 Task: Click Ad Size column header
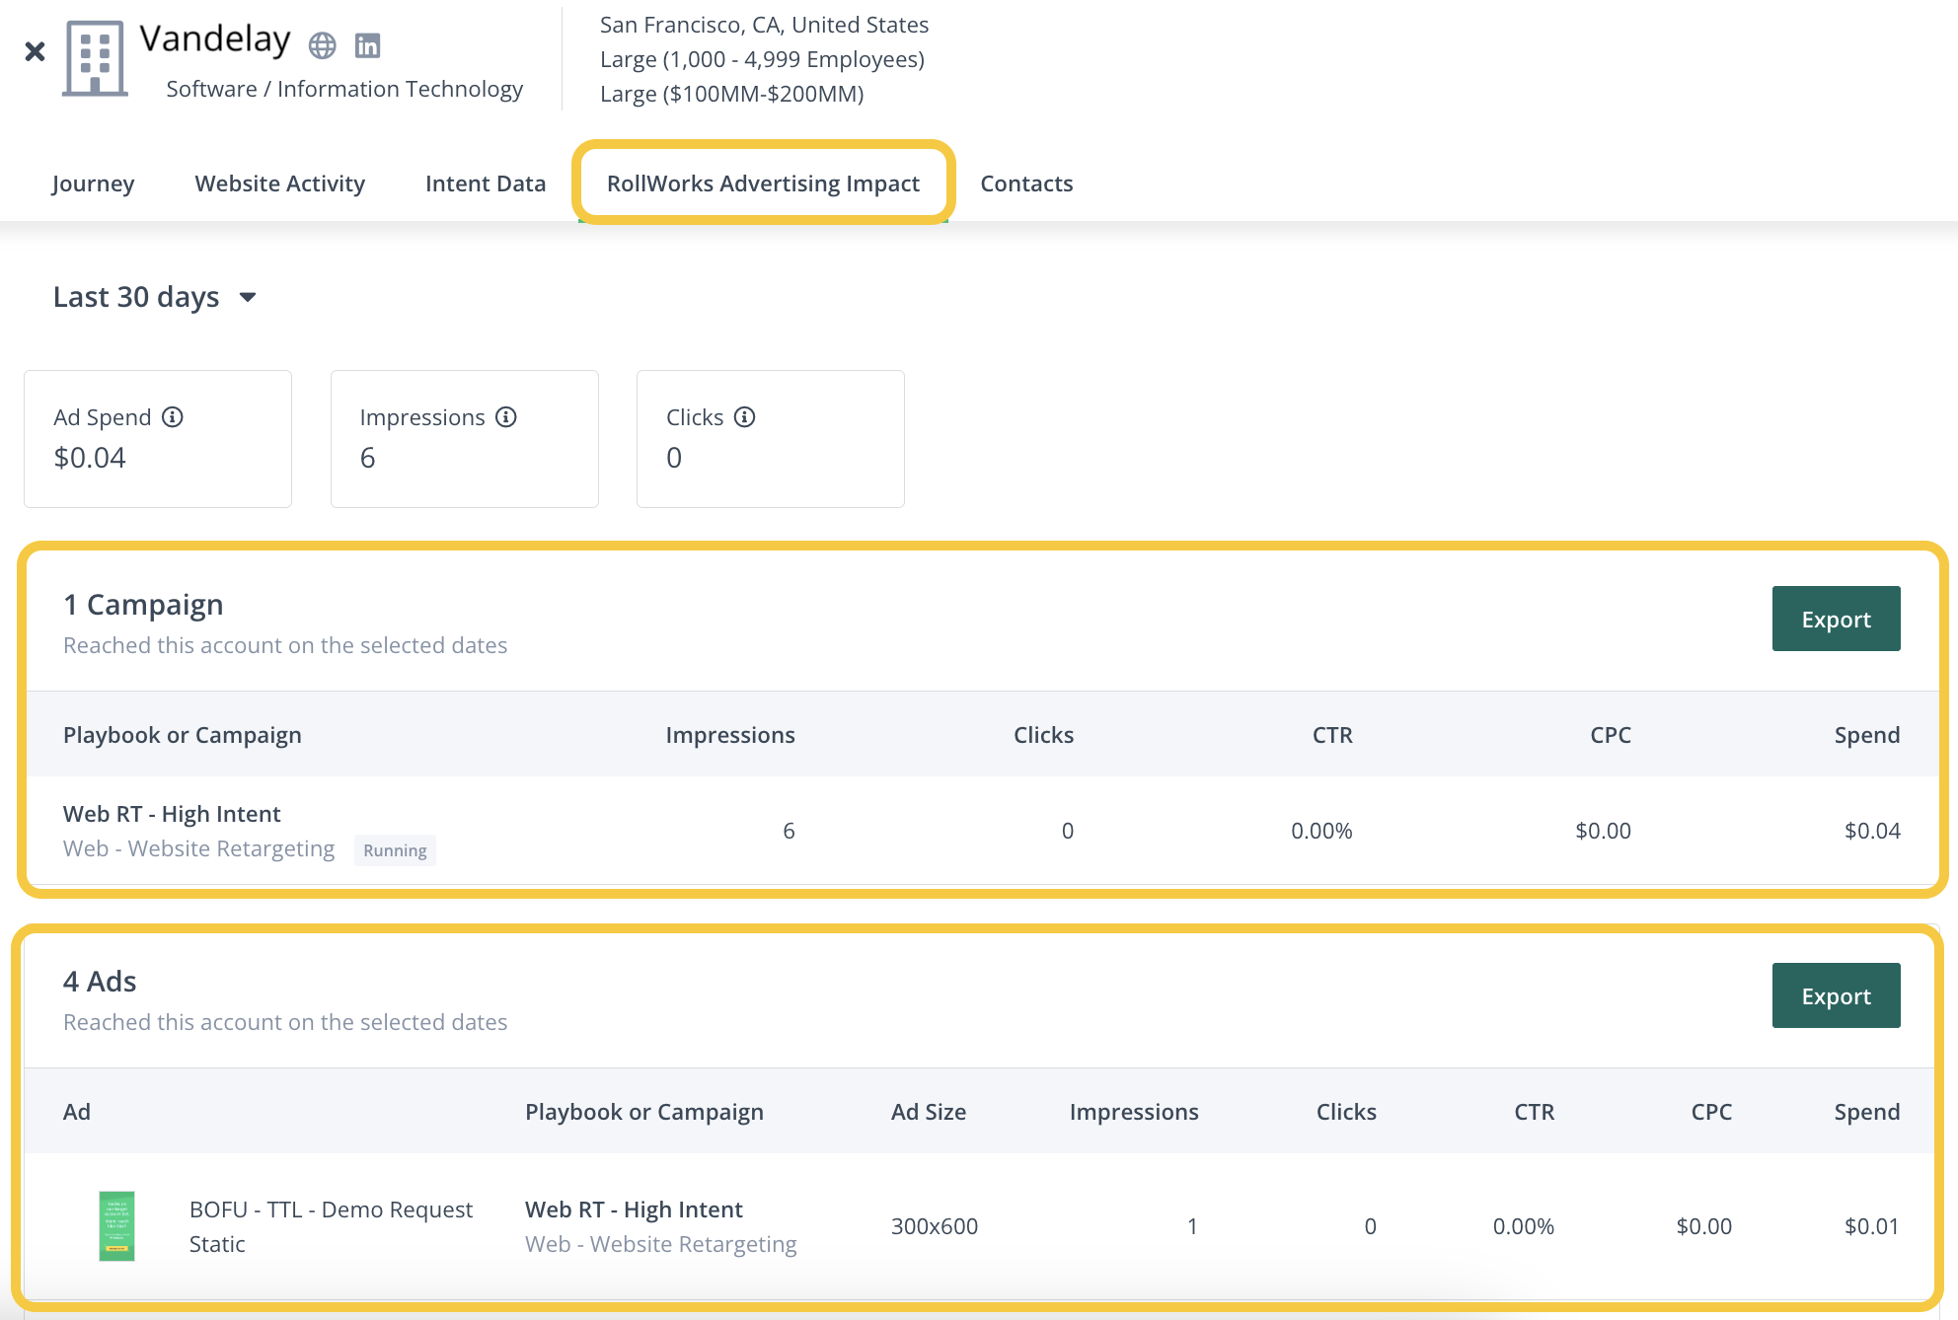point(929,1112)
